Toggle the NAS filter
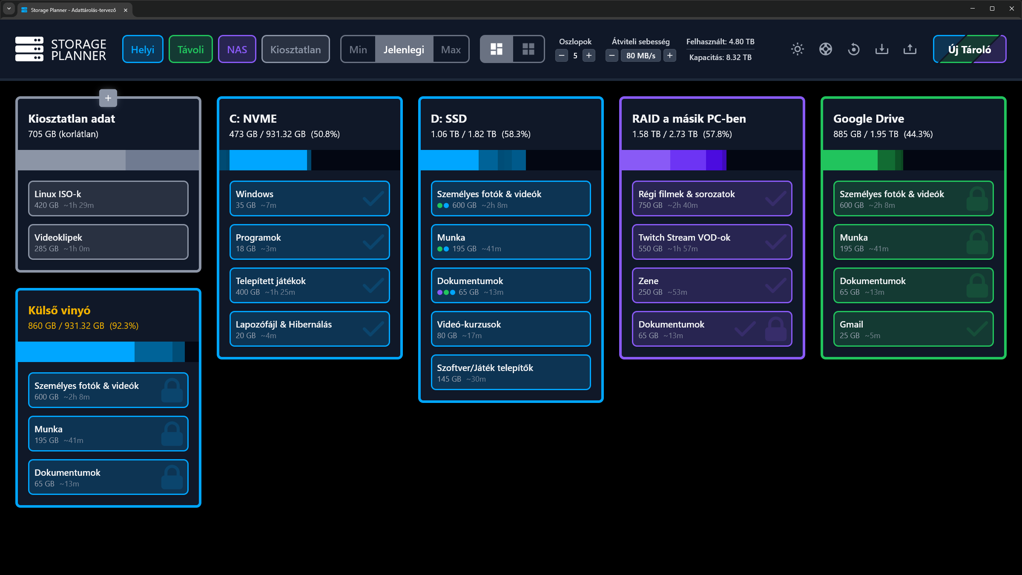 tap(237, 49)
